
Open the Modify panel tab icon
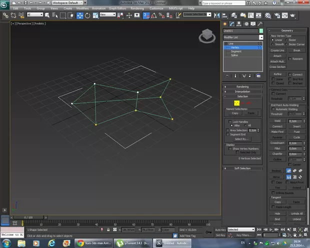click(x=233, y=23)
